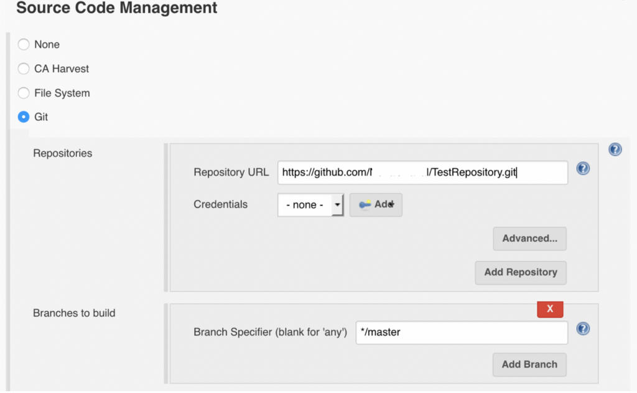Click the CA Harvest label

point(62,69)
